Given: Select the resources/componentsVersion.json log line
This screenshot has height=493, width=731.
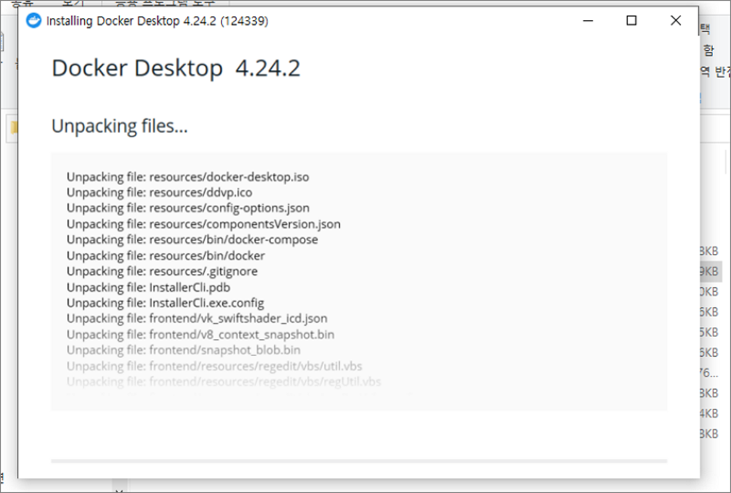Looking at the screenshot, I should pos(204,224).
